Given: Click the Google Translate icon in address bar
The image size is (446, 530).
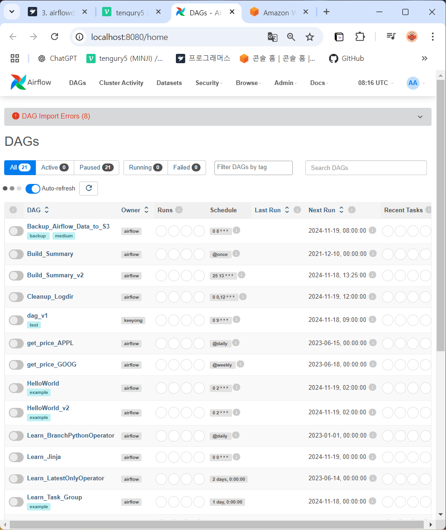Looking at the screenshot, I should (x=272, y=36).
